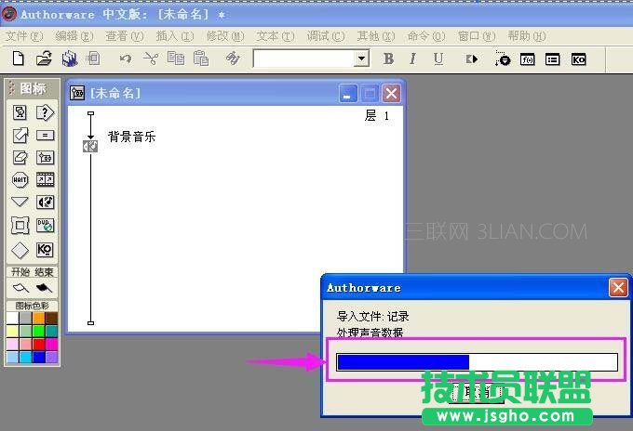The image size is (633, 431).
Task: Select the Interaction icon with question mark
Action: click(x=45, y=112)
